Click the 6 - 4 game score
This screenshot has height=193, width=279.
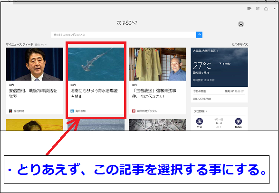coord(219,123)
